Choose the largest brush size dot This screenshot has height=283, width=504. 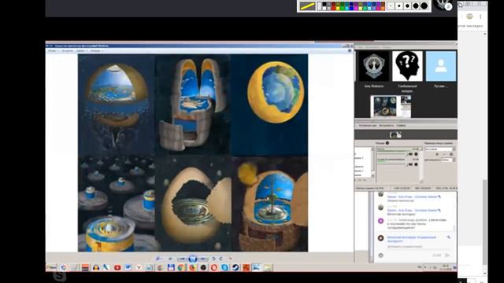click(424, 6)
